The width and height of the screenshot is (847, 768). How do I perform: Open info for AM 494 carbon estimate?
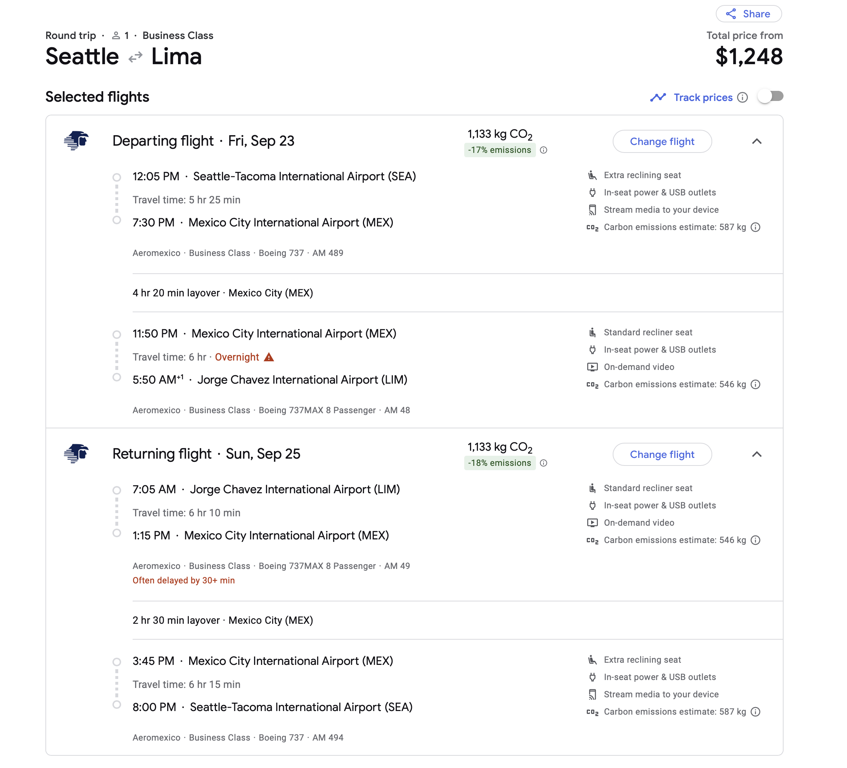[755, 712]
